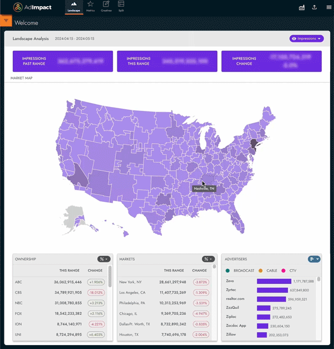Click the Ownership CHANGE column header
334x349 pixels.
pyautogui.click(x=95, y=270)
